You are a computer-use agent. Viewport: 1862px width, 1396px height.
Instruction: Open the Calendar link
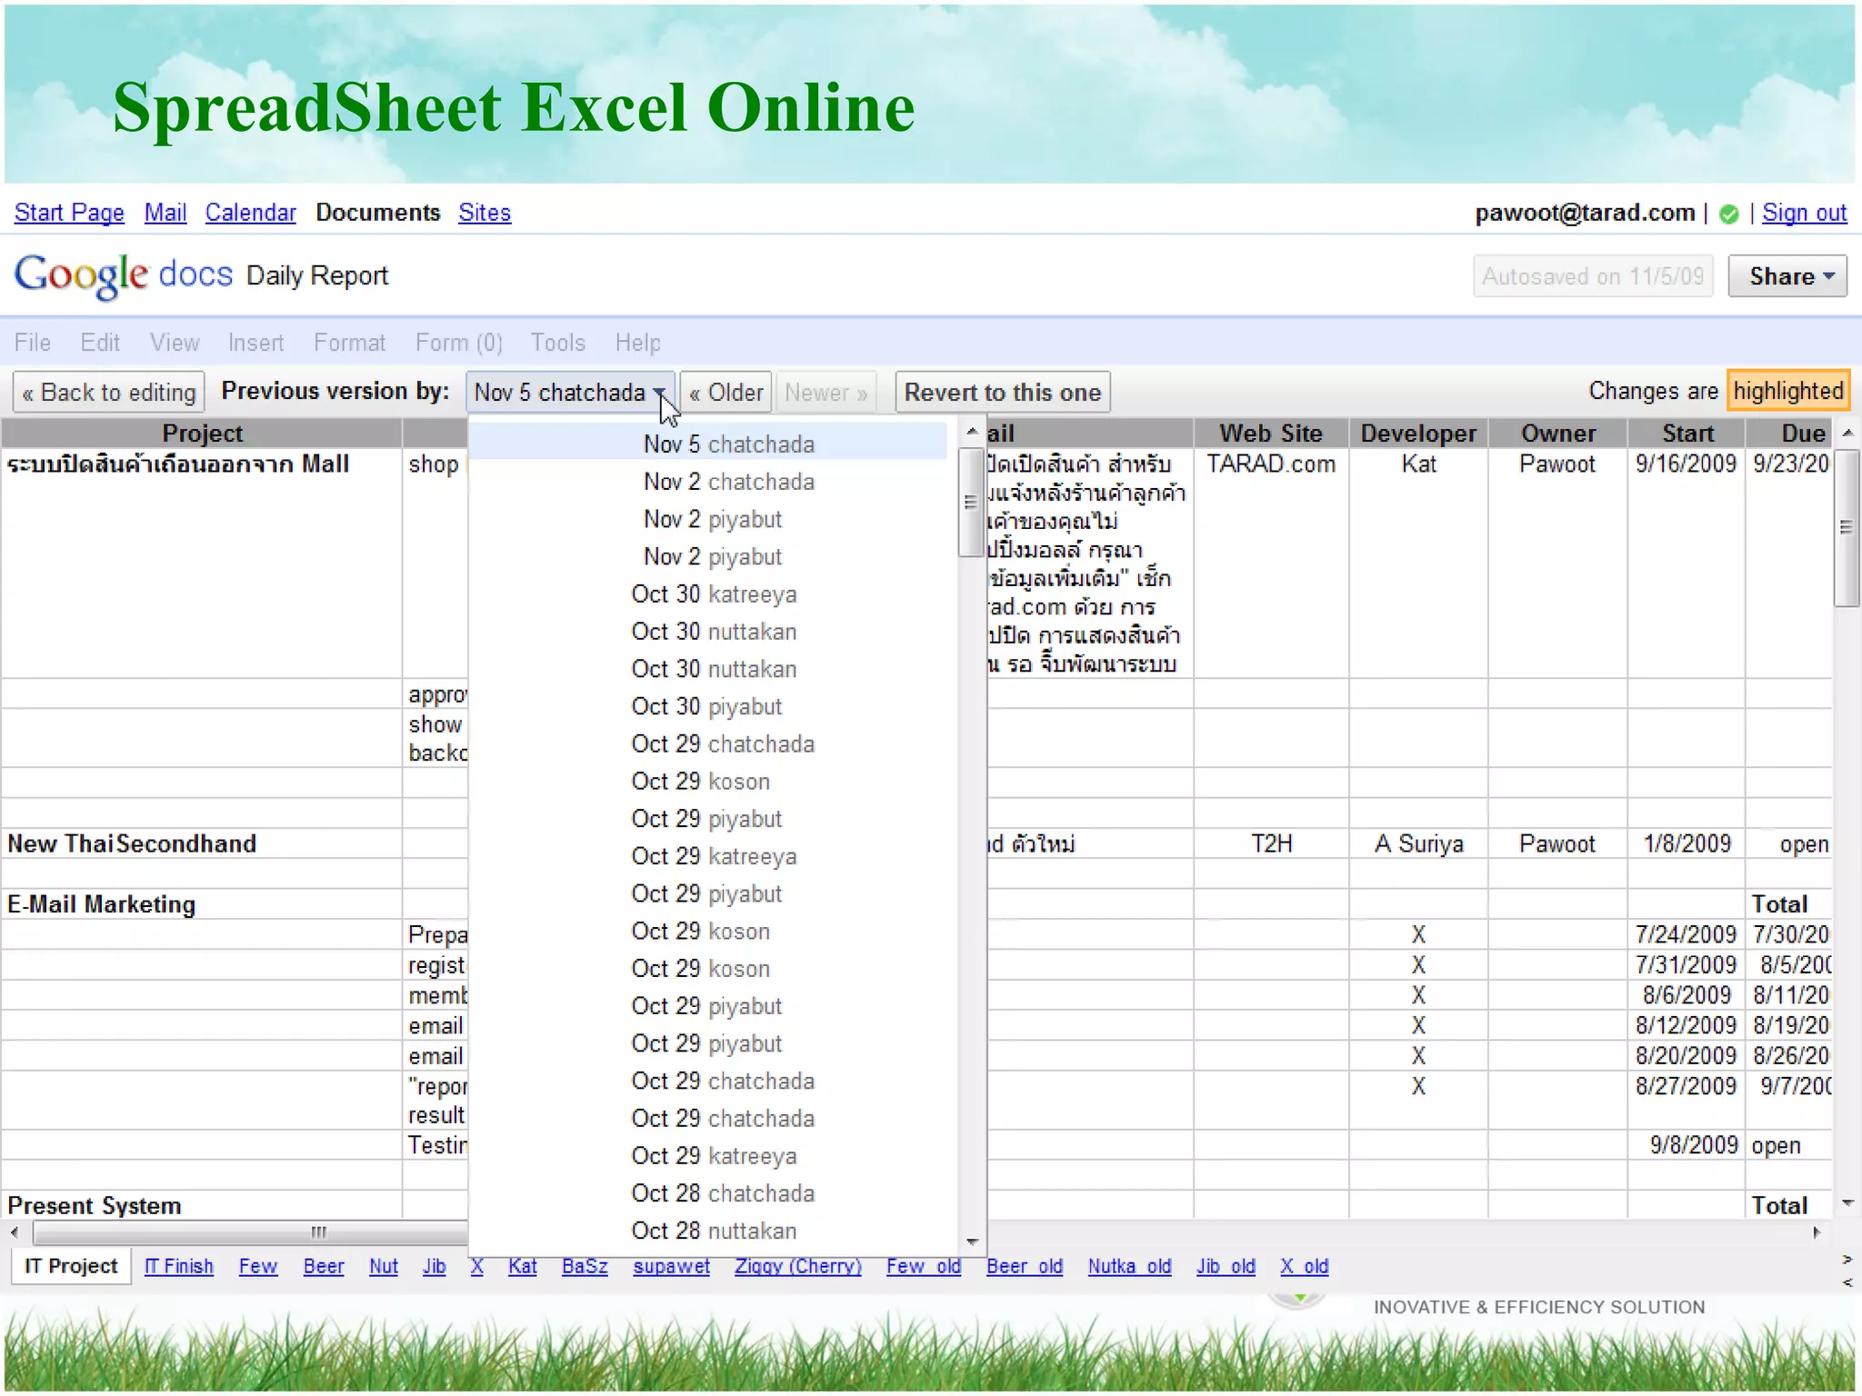tap(250, 213)
